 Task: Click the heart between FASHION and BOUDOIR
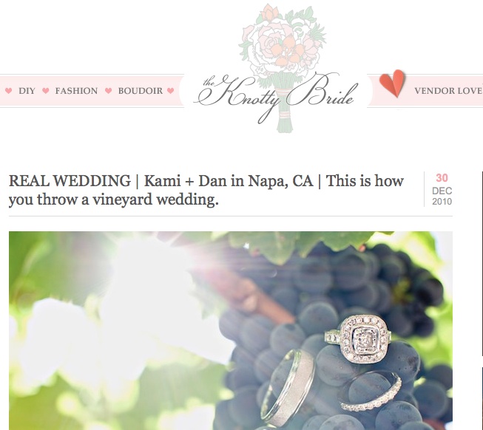(x=108, y=91)
